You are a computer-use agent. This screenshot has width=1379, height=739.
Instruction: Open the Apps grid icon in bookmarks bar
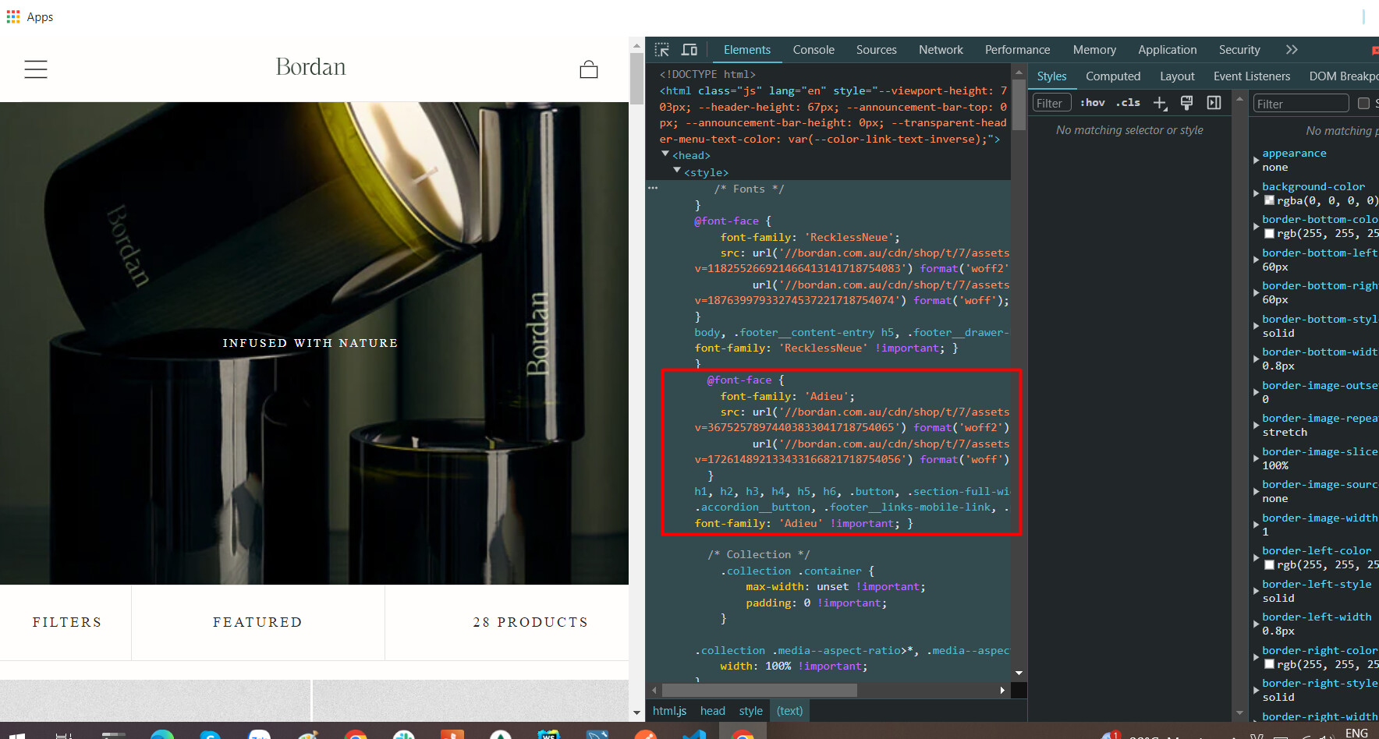[x=13, y=16]
